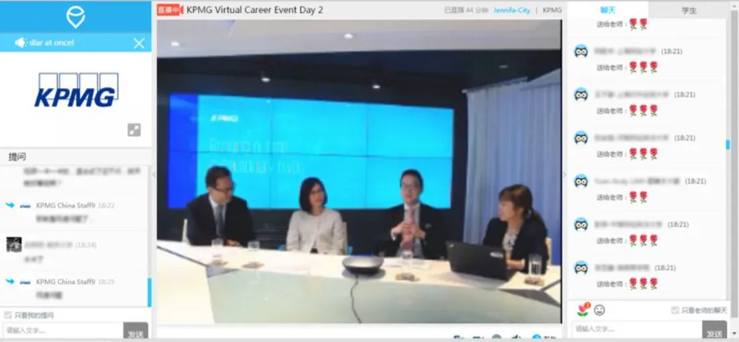
Task: Open the Jennifa-City presenter link
Action: pos(512,10)
